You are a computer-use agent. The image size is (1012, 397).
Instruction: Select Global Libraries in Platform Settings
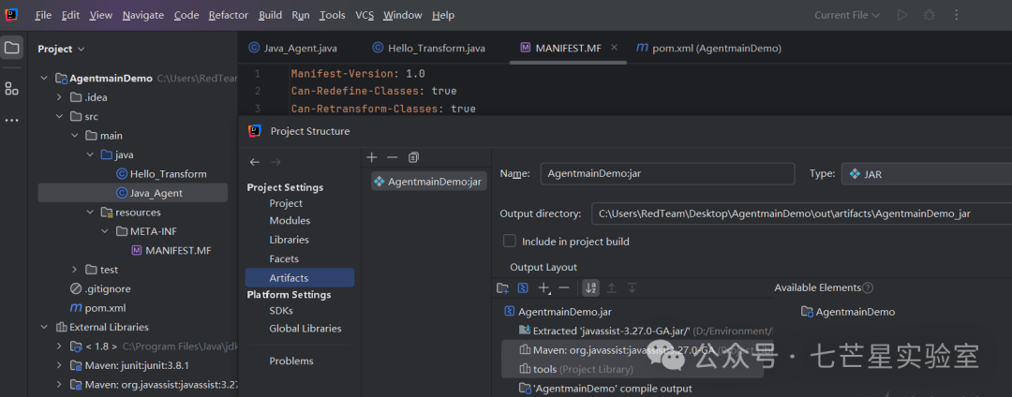point(305,328)
